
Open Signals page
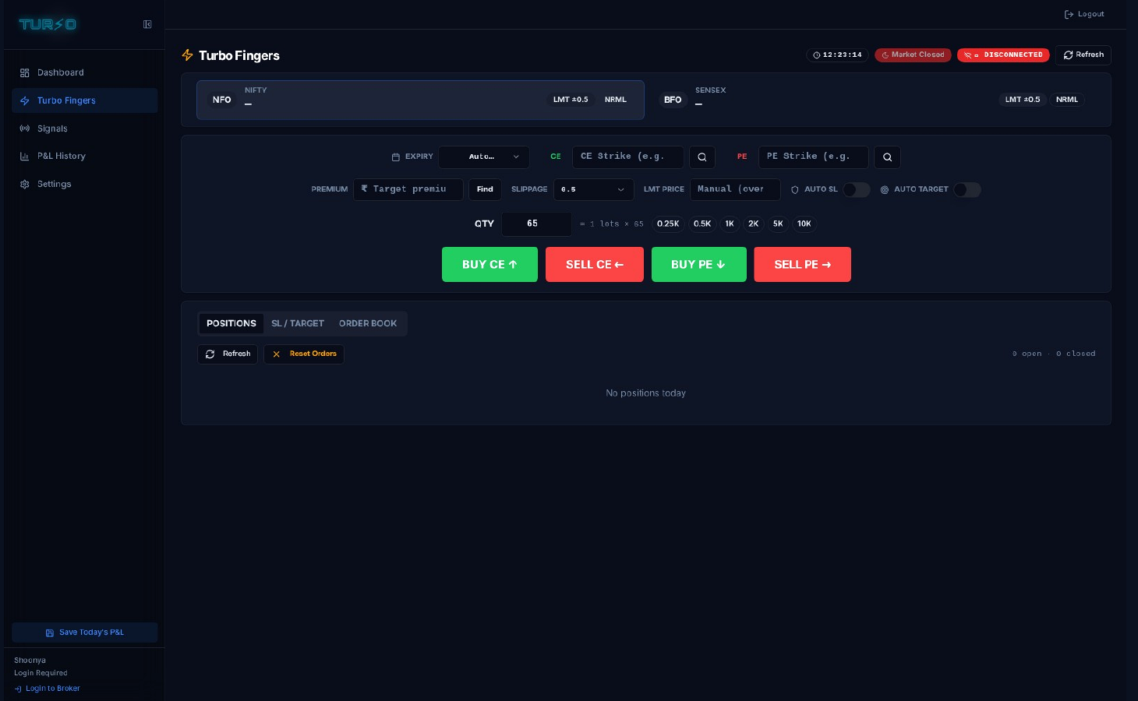click(84, 129)
